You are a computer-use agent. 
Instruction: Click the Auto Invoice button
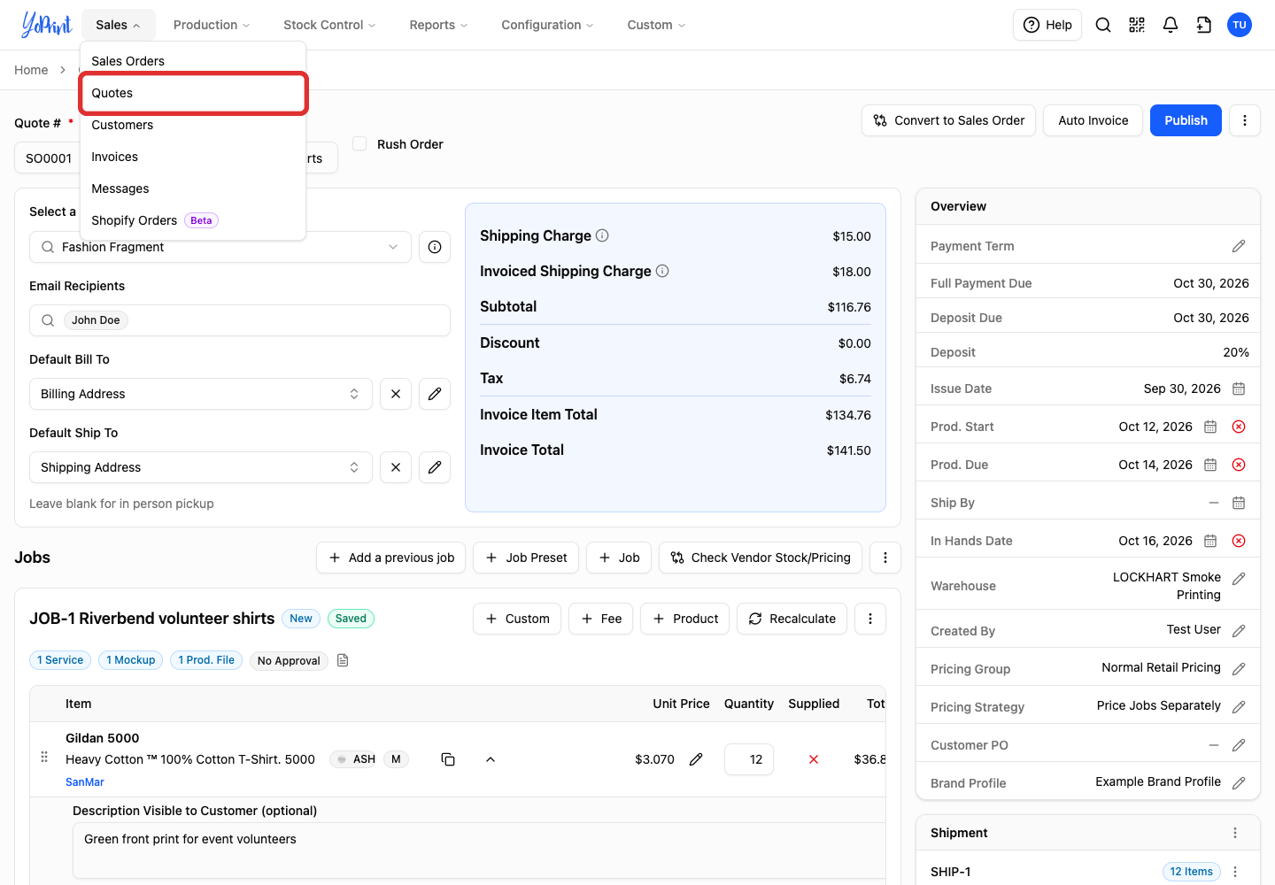1093,120
